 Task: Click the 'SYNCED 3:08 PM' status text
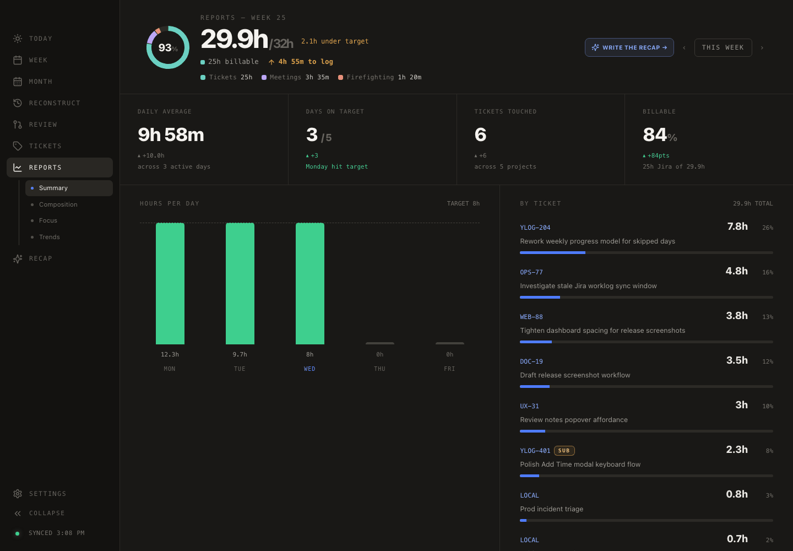[57, 533]
